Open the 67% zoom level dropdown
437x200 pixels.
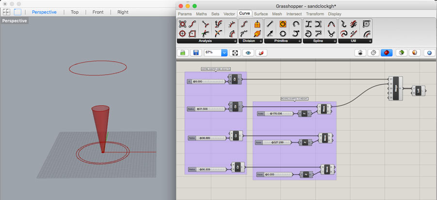tap(224, 52)
